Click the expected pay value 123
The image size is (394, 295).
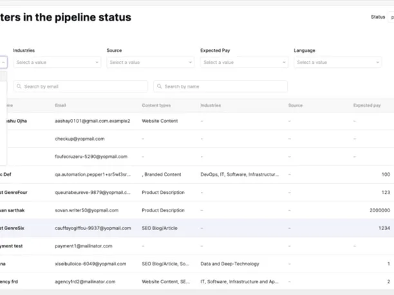(386, 192)
